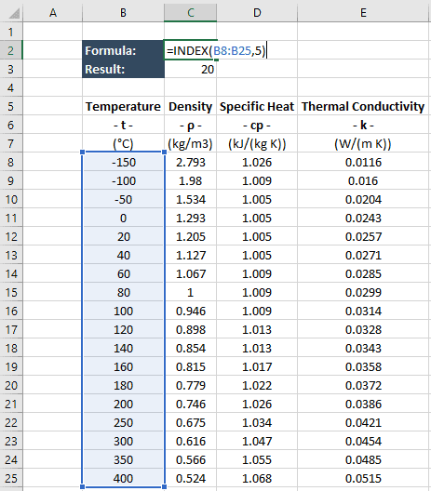Screen dimensions: 431x491
Task: Click thermal conductivity cell 0.0421
Action: pyautogui.click(x=363, y=422)
